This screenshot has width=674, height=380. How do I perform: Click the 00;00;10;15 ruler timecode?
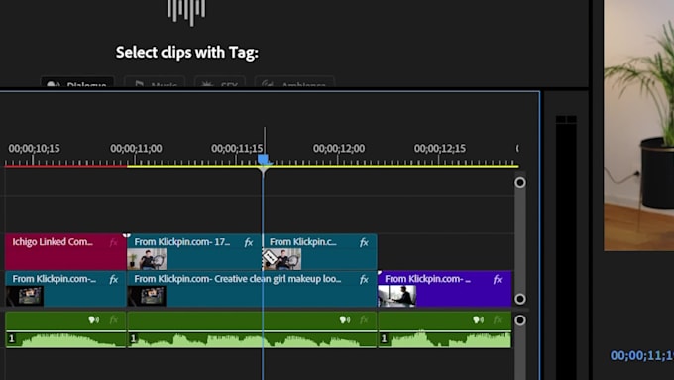[x=35, y=149]
